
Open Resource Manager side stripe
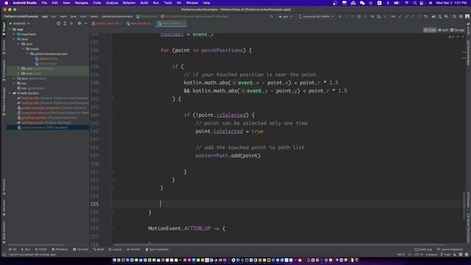click(4, 102)
